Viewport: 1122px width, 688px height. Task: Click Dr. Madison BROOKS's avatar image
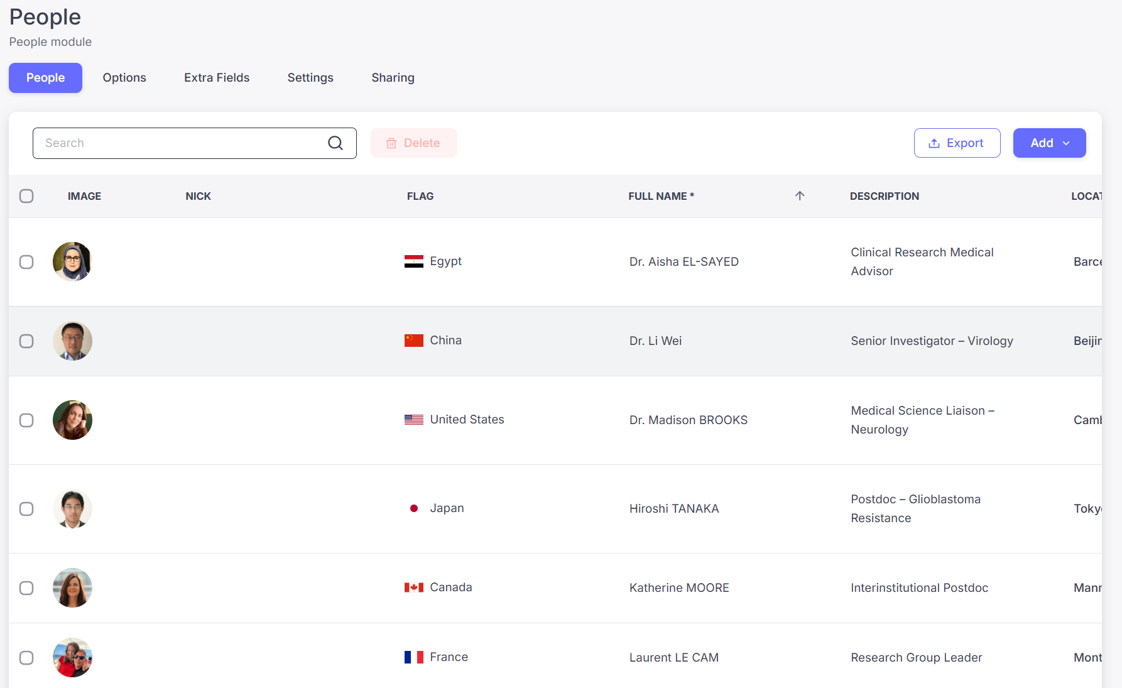tap(72, 420)
